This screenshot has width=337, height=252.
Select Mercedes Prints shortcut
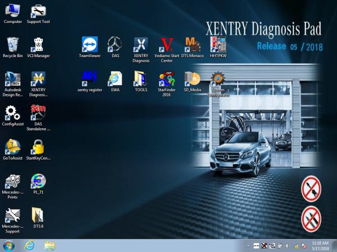coord(13,186)
